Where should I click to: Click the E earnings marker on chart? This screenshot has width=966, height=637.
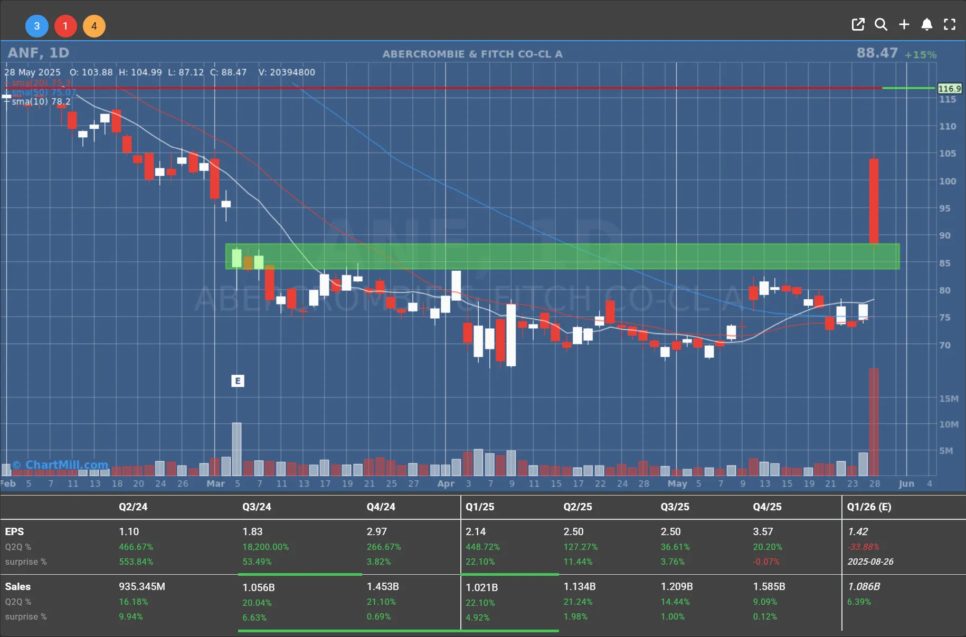click(x=238, y=381)
